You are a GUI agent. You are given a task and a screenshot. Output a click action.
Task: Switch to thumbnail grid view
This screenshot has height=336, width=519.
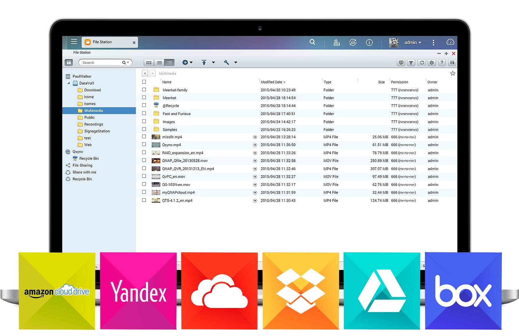(149, 62)
